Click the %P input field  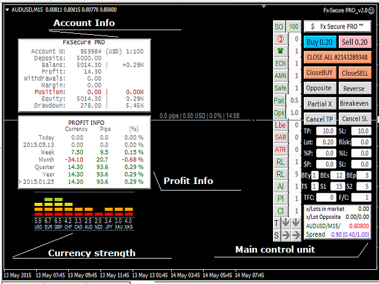[326, 153]
